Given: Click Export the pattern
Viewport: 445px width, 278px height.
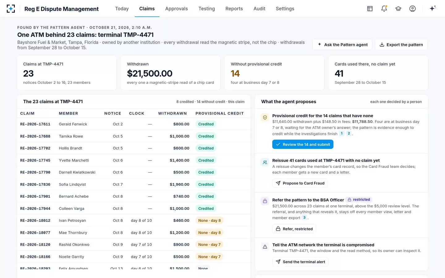Looking at the screenshot, I should [401, 44].
